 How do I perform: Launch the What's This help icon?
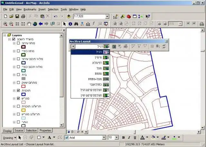pyautogui.click(x=148, y=16)
